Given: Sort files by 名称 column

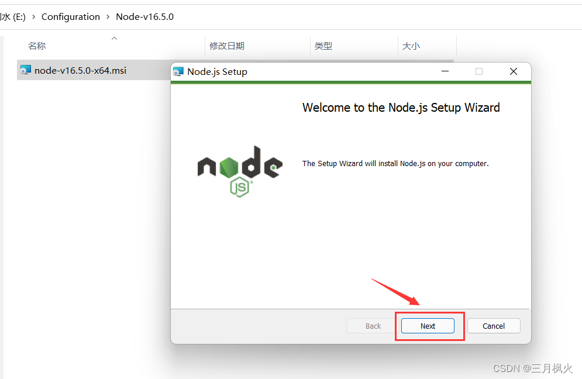Looking at the screenshot, I should [x=37, y=46].
